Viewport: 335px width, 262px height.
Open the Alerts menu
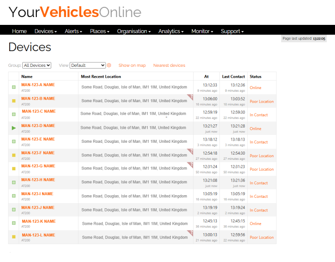(73, 31)
